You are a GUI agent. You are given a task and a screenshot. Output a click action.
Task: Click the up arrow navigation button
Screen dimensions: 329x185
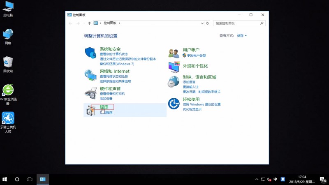pos(89,23)
